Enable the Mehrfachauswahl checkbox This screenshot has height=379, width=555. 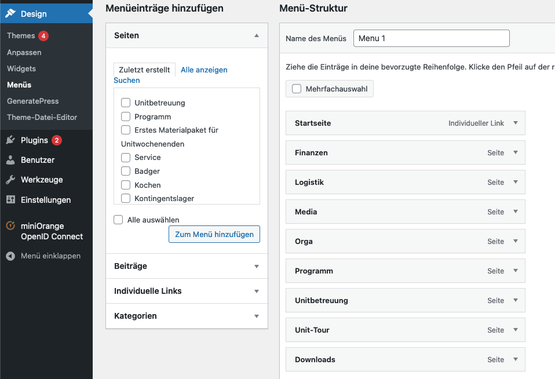click(297, 89)
